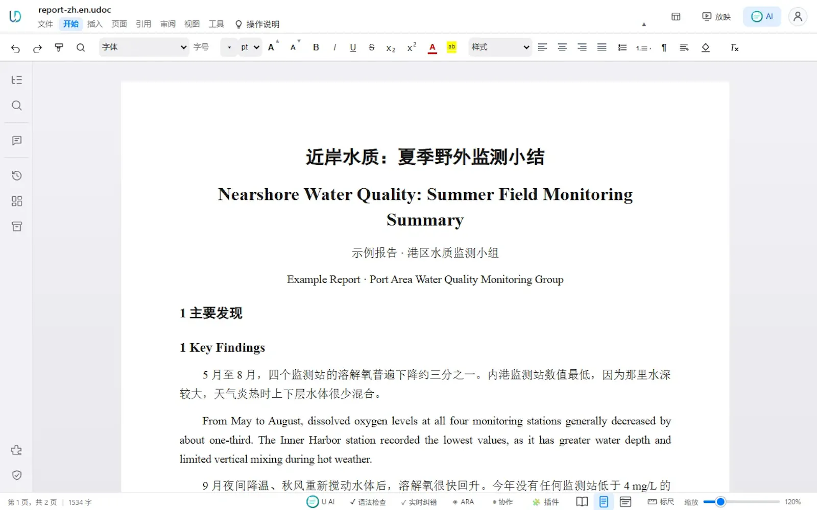Open the outline panel in left sidebar
The height and width of the screenshot is (510, 817).
(17, 80)
